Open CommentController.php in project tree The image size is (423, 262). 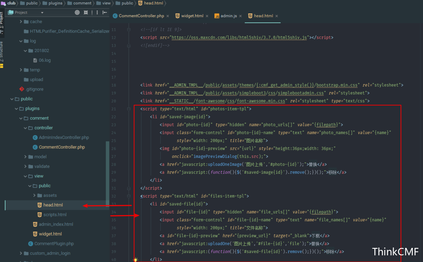[x=59, y=147]
